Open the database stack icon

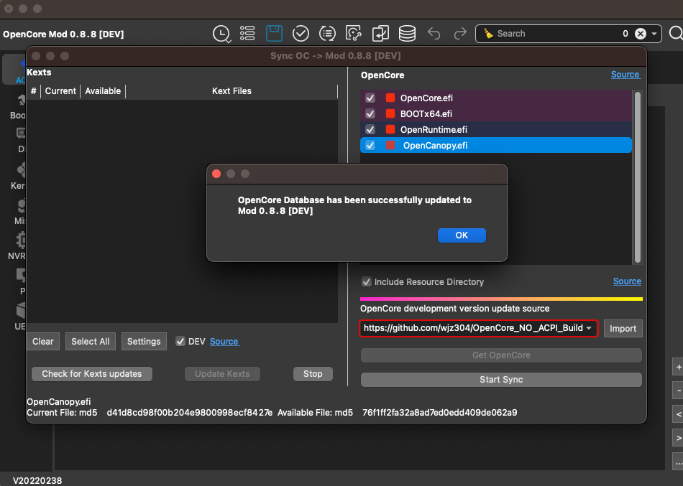click(x=407, y=34)
